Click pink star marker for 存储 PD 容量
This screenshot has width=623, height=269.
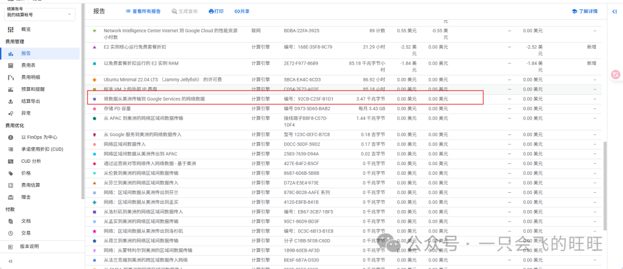coord(95,109)
